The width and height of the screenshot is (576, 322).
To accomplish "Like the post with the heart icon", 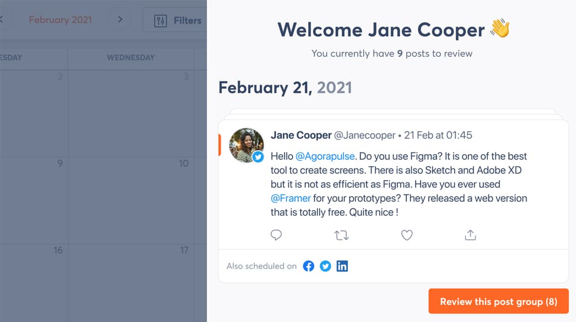I will pos(407,235).
